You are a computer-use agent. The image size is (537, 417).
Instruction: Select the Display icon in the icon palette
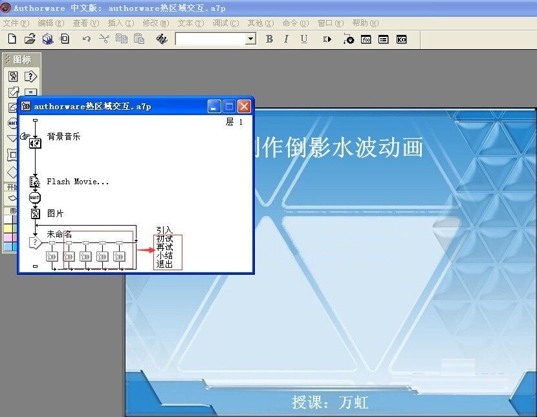13,76
